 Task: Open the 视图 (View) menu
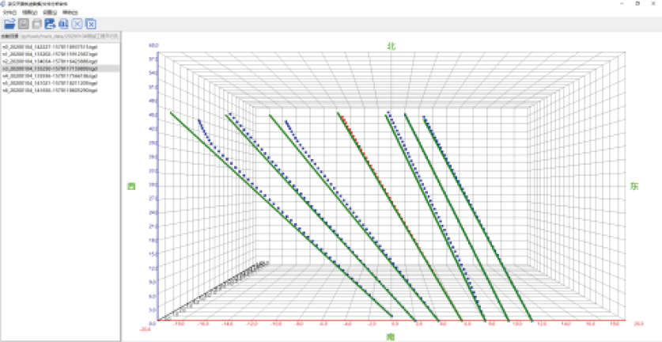tap(29, 13)
